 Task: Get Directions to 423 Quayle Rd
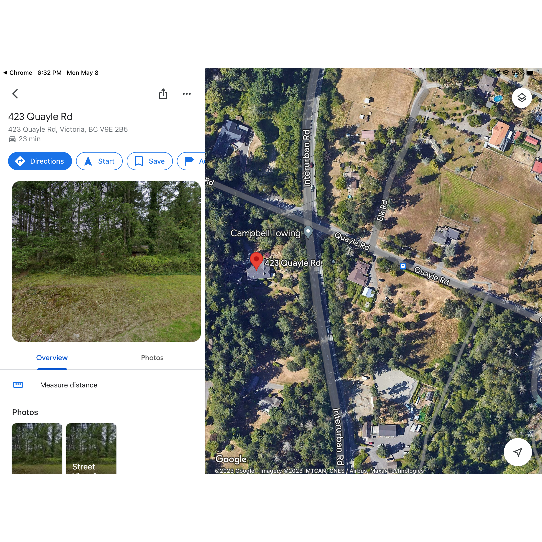tap(40, 161)
